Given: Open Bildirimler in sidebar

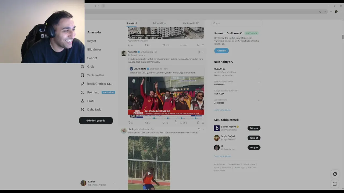Looking at the screenshot, I should [94, 49].
